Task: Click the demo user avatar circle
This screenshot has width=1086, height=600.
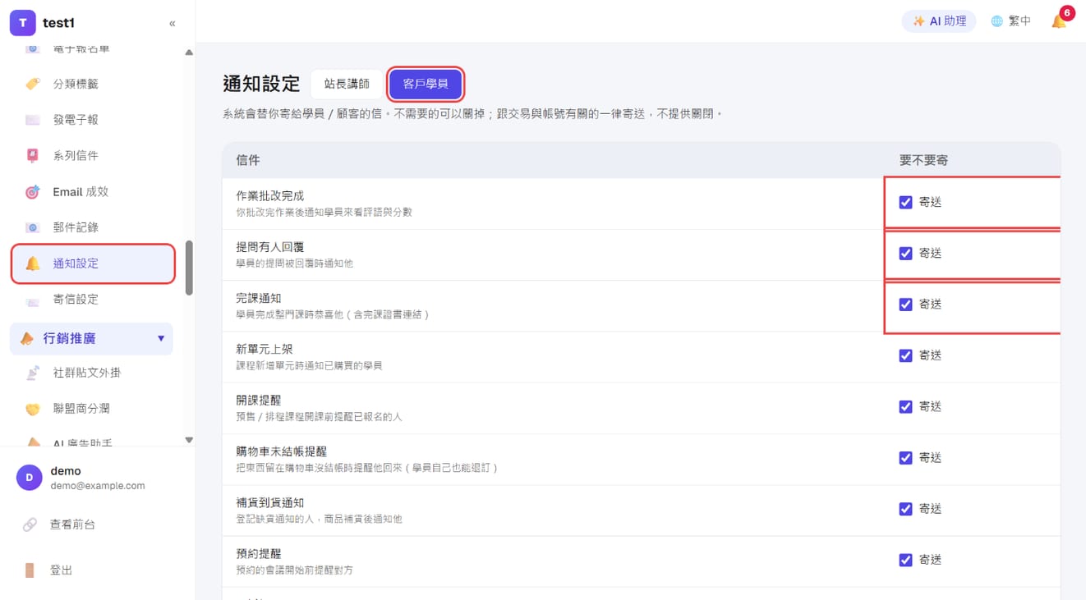Action: 30,478
